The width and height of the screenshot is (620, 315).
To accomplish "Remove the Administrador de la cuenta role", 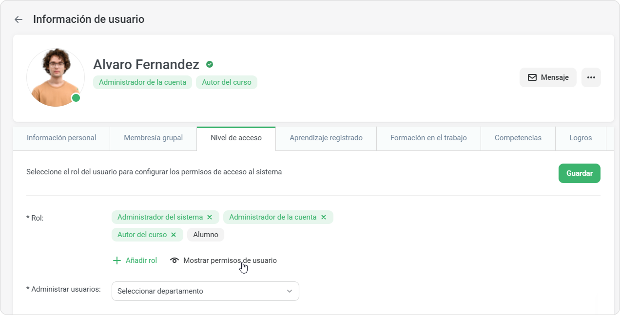I will click(324, 217).
